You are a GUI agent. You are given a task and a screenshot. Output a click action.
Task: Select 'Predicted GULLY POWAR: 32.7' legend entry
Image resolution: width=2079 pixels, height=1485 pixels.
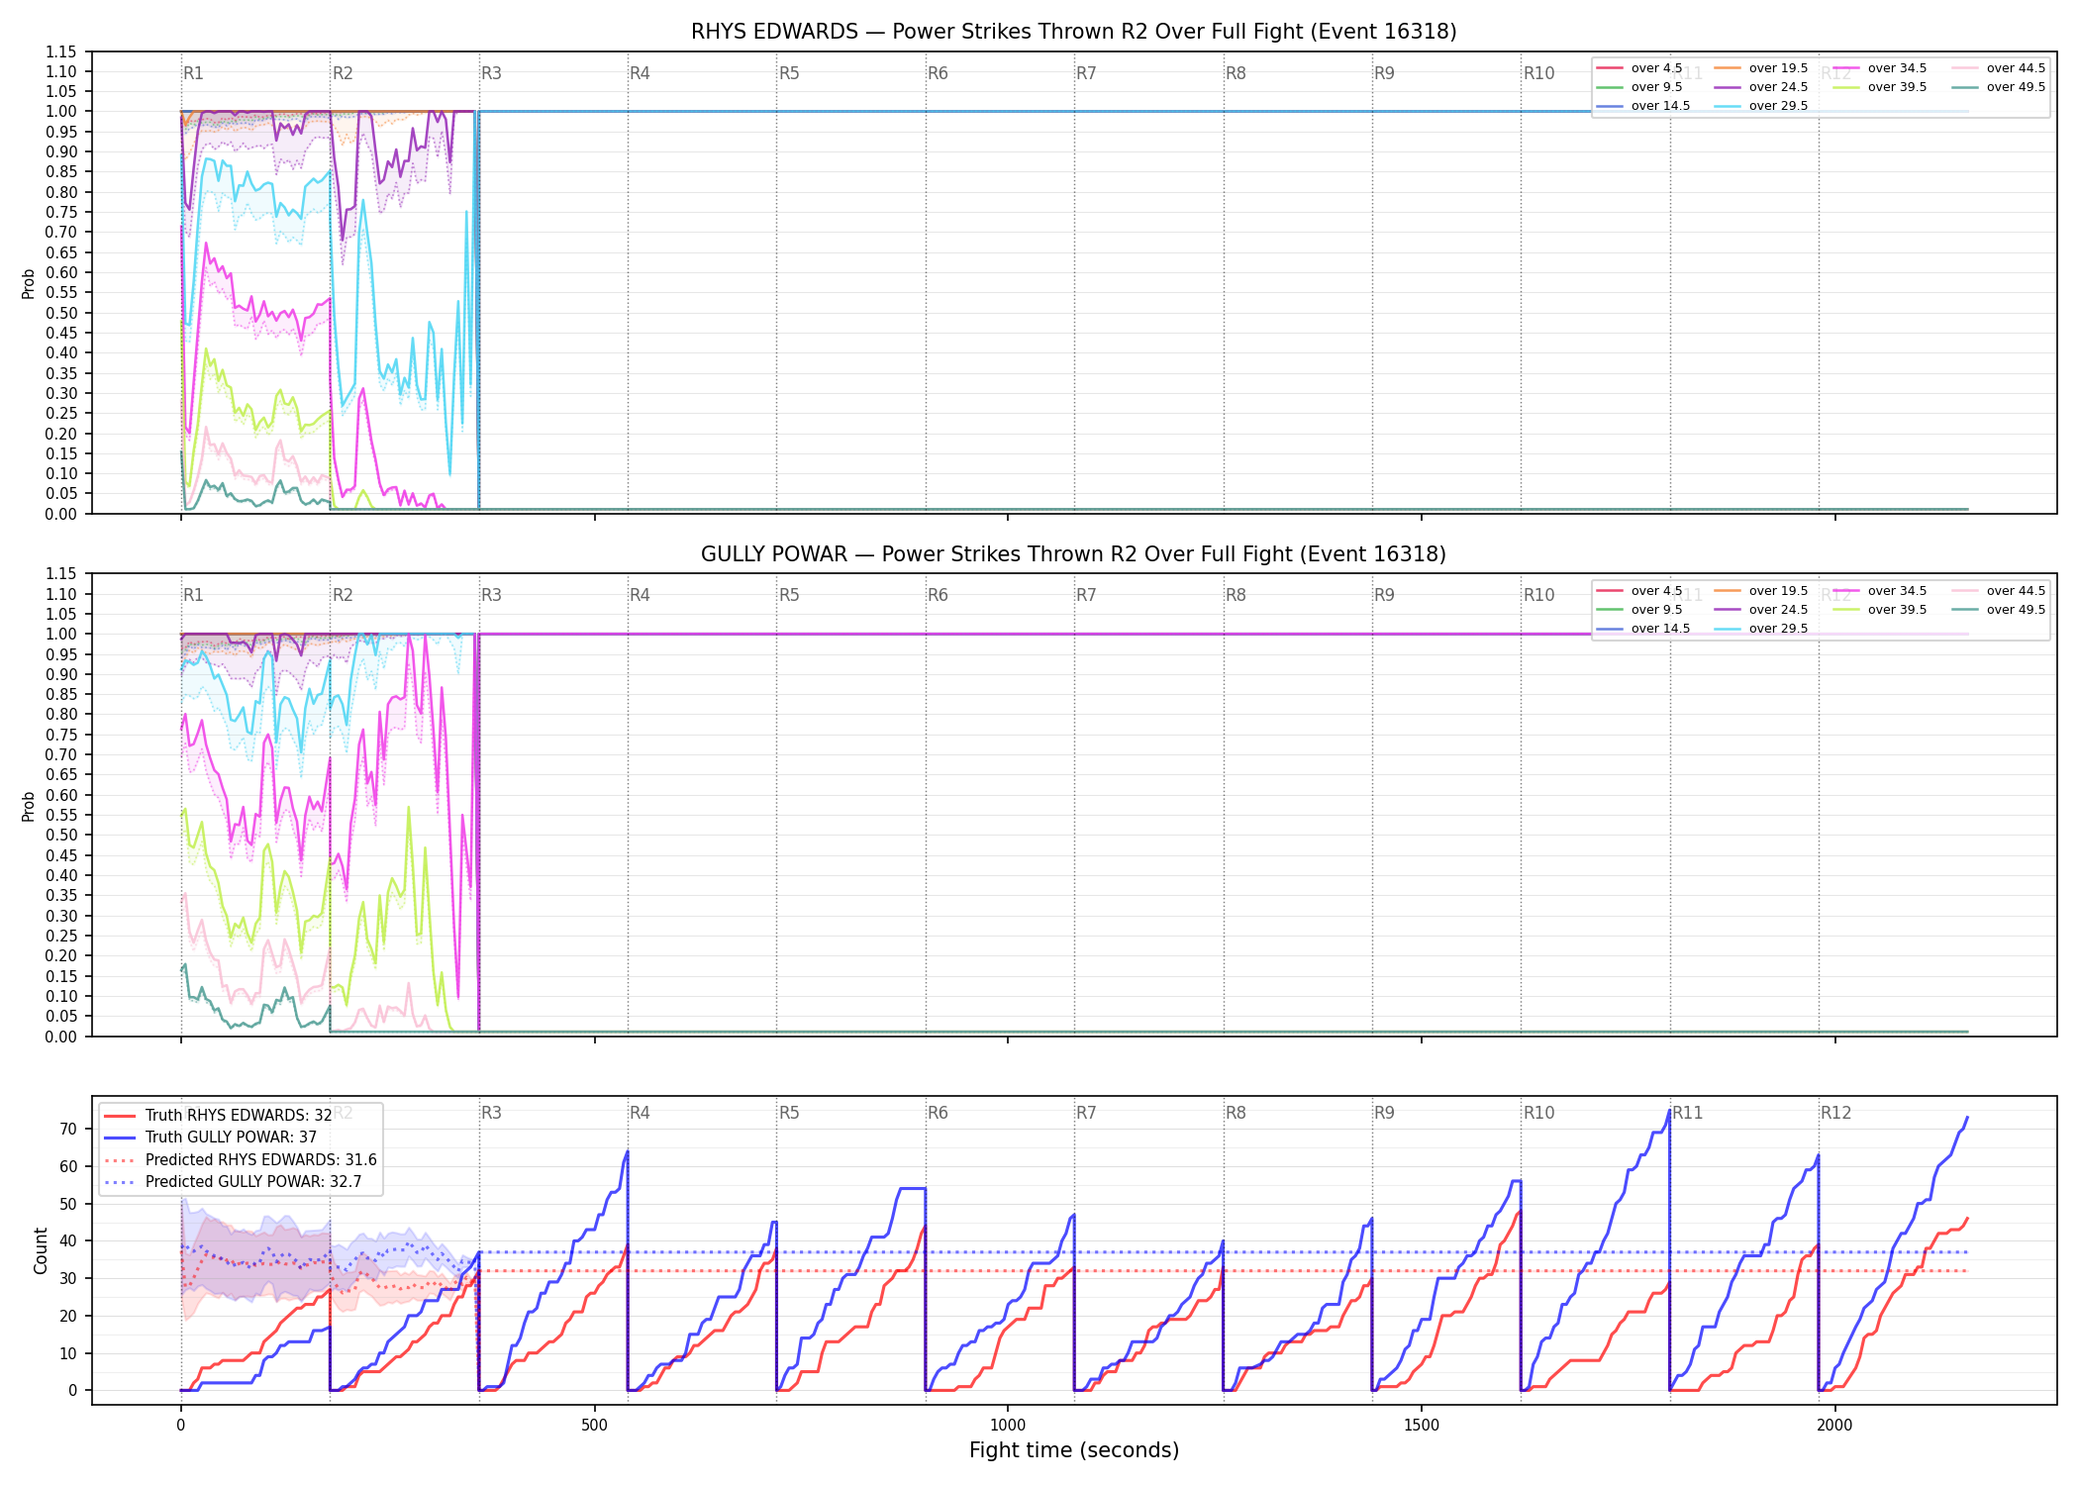[233, 1181]
